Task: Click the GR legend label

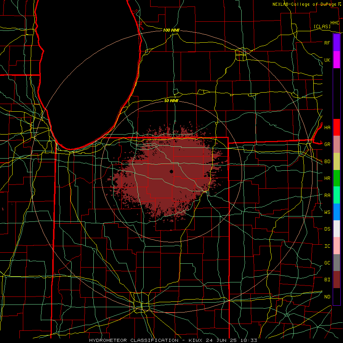Action: [x=327, y=144]
